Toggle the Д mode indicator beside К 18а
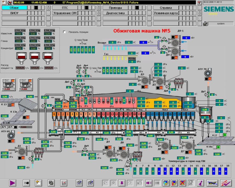This screenshot has height=188, width=235. 218,147
